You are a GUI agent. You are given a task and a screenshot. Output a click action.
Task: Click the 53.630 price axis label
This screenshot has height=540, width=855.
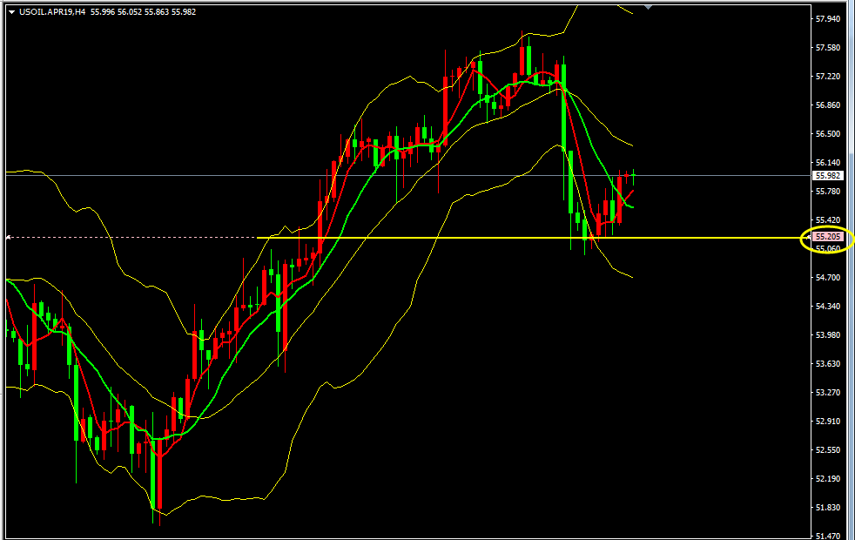tap(828, 364)
